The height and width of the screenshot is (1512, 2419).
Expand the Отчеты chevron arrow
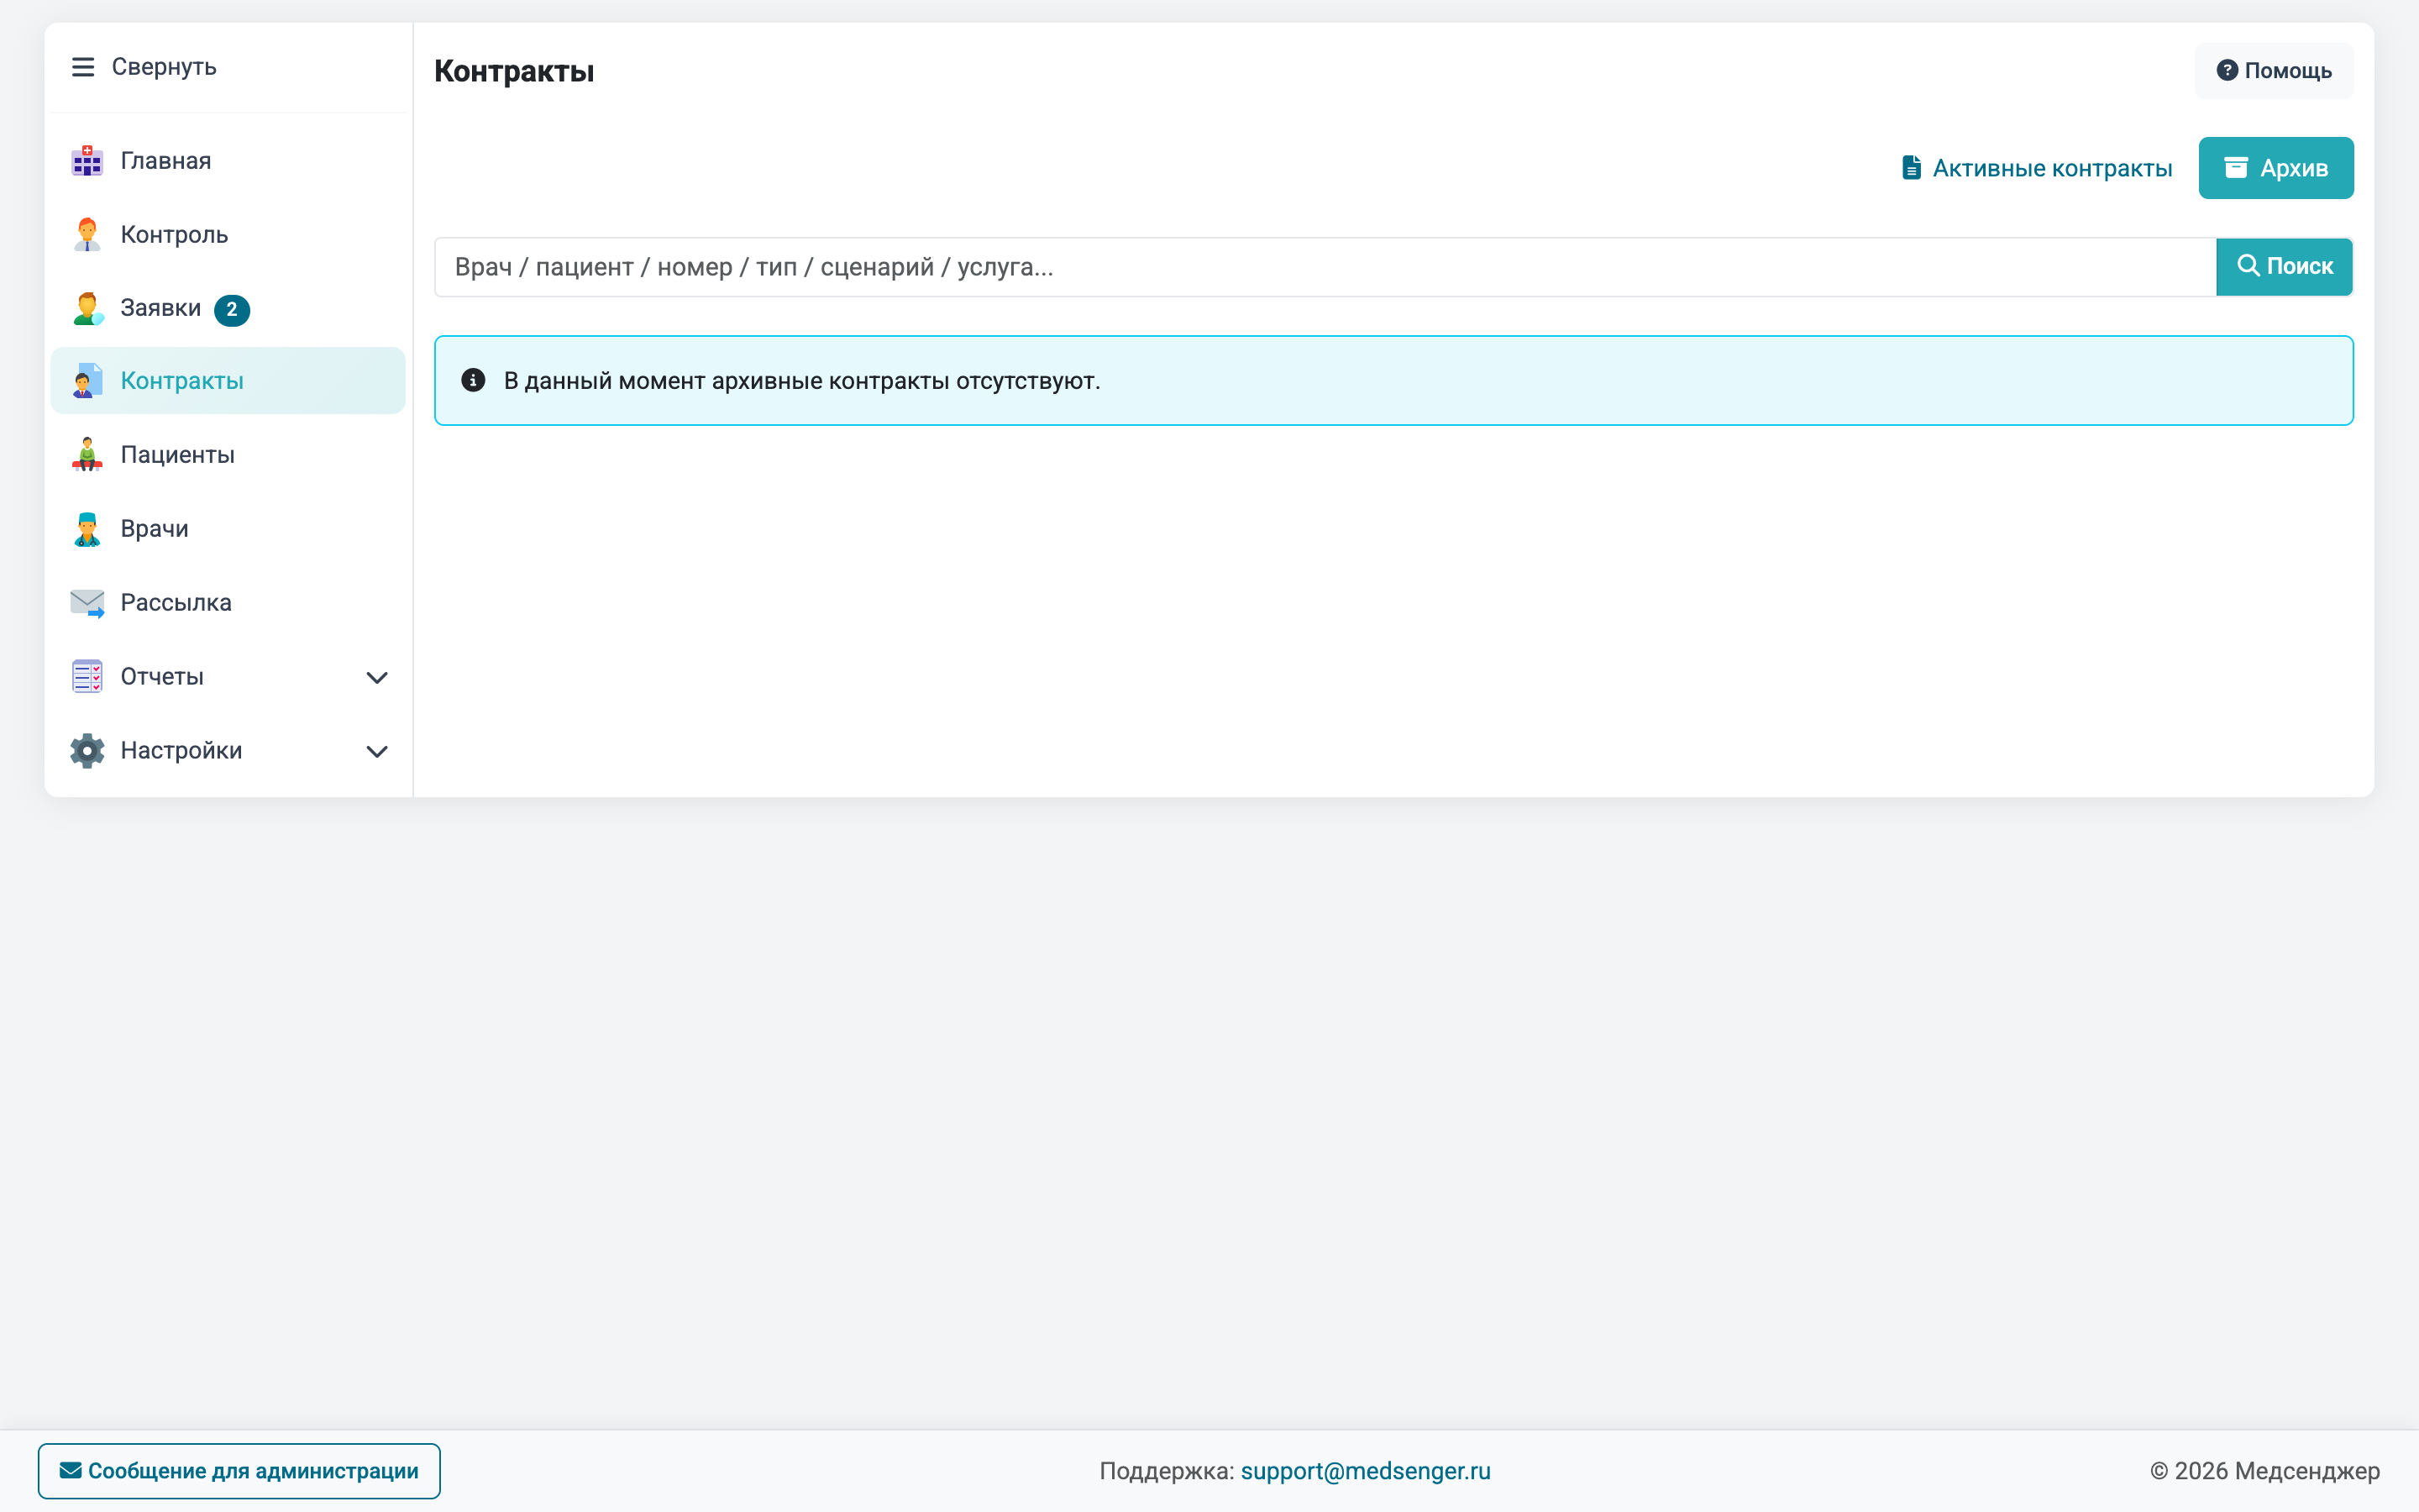[x=377, y=678]
